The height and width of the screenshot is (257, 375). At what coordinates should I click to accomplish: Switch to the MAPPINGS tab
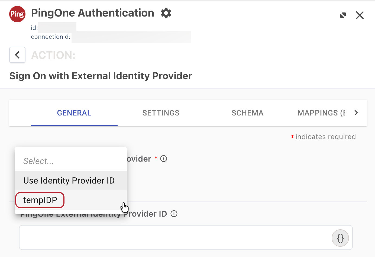coord(321,113)
